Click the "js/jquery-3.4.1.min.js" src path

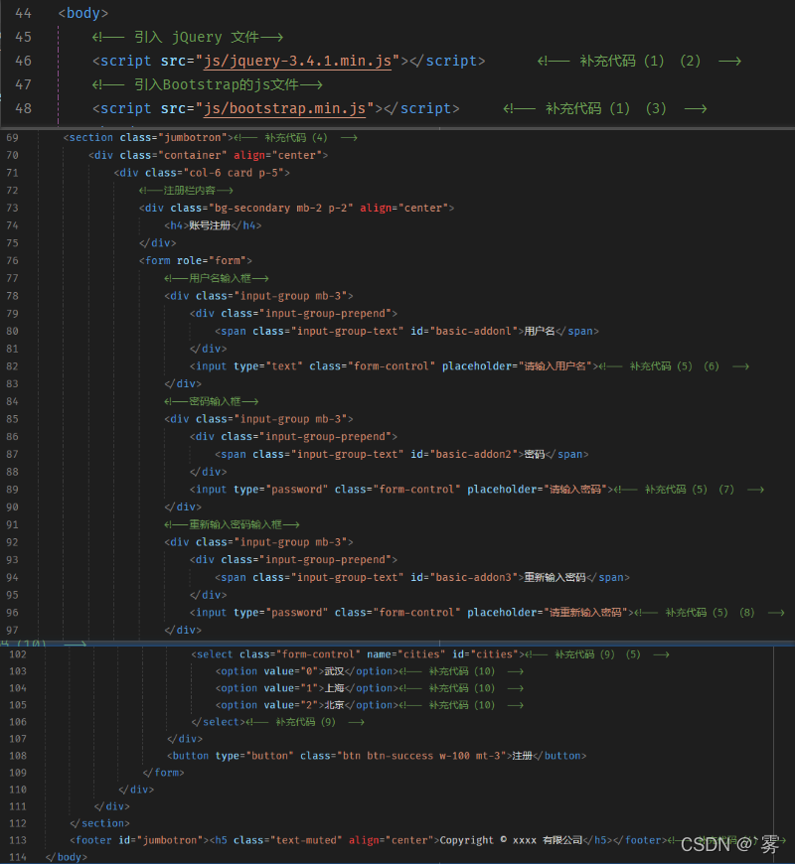(x=297, y=61)
